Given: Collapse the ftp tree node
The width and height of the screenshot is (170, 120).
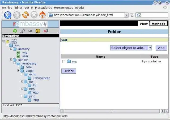Looking at the screenshot, I should point(22,82).
